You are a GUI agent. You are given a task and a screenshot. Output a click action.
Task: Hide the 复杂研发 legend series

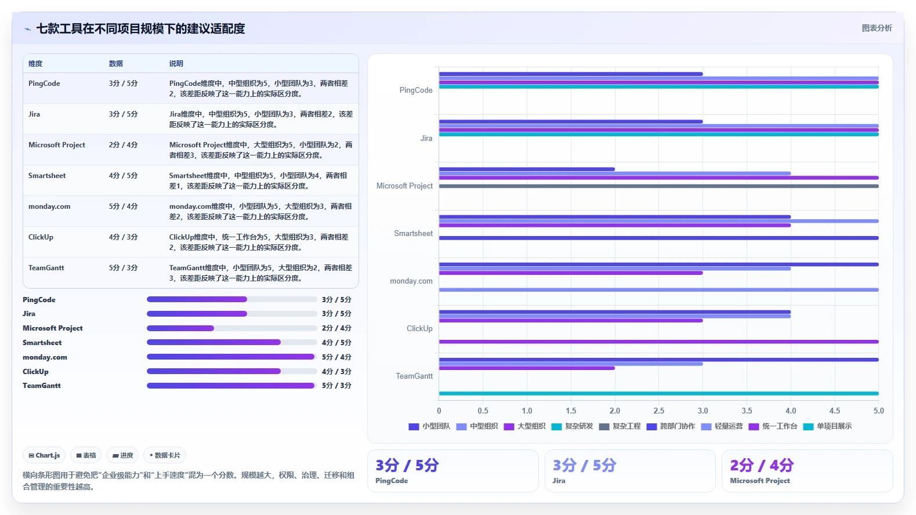pyautogui.click(x=572, y=426)
